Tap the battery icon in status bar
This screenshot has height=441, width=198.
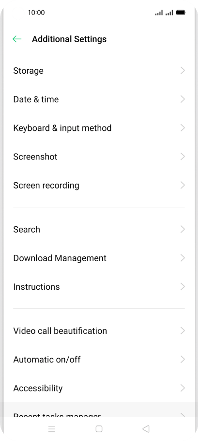click(181, 13)
